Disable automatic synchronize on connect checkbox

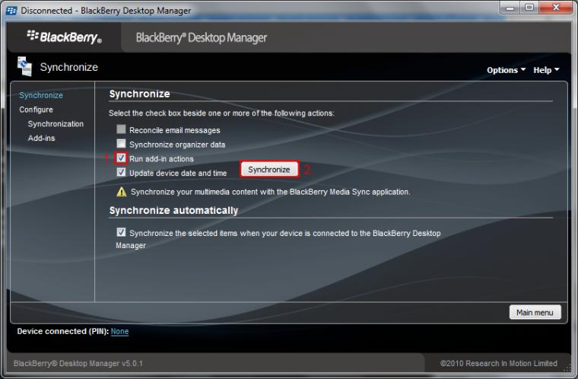click(x=121, y=232)
